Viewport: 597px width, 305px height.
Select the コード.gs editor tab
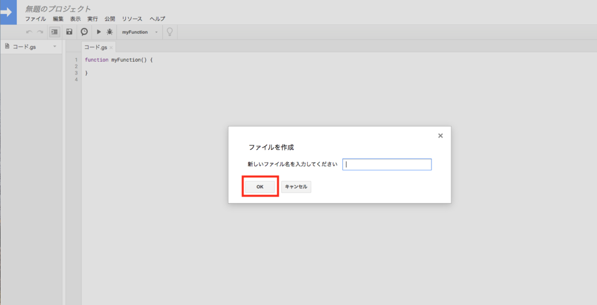click(x=96, y=47)
